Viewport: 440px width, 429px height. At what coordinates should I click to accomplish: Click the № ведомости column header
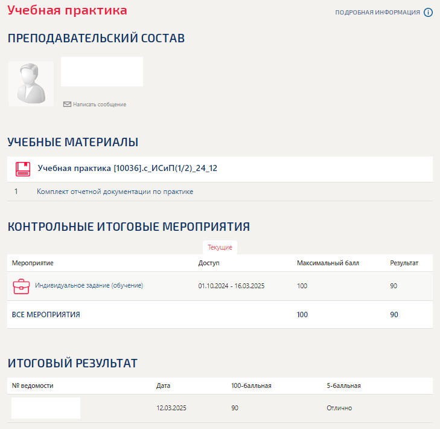[33, 385]
